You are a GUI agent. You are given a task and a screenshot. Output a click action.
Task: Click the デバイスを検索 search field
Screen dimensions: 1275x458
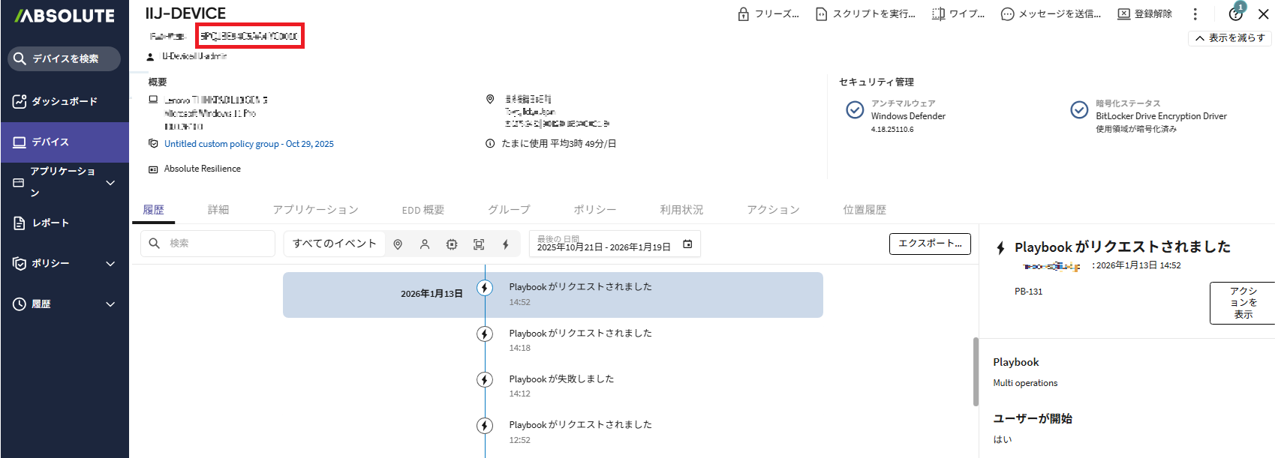65,58
